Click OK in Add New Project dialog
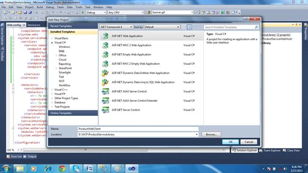This screenshot has width=308, height=173. pyautogui.click(x=231, y=142)
